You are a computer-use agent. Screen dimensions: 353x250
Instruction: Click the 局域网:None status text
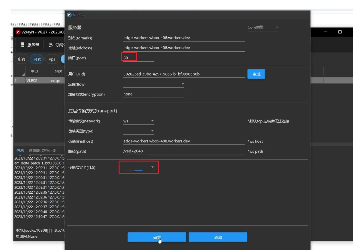pos(27,237)
